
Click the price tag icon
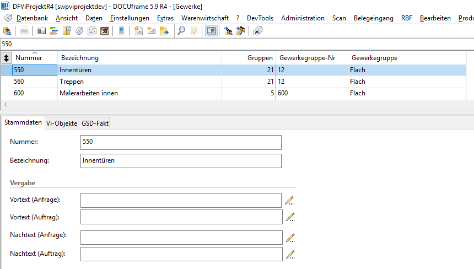pos(79,31)
